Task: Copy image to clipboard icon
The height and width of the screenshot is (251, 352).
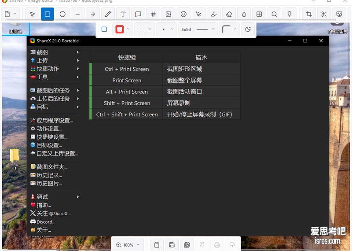Action: (157, 245)
